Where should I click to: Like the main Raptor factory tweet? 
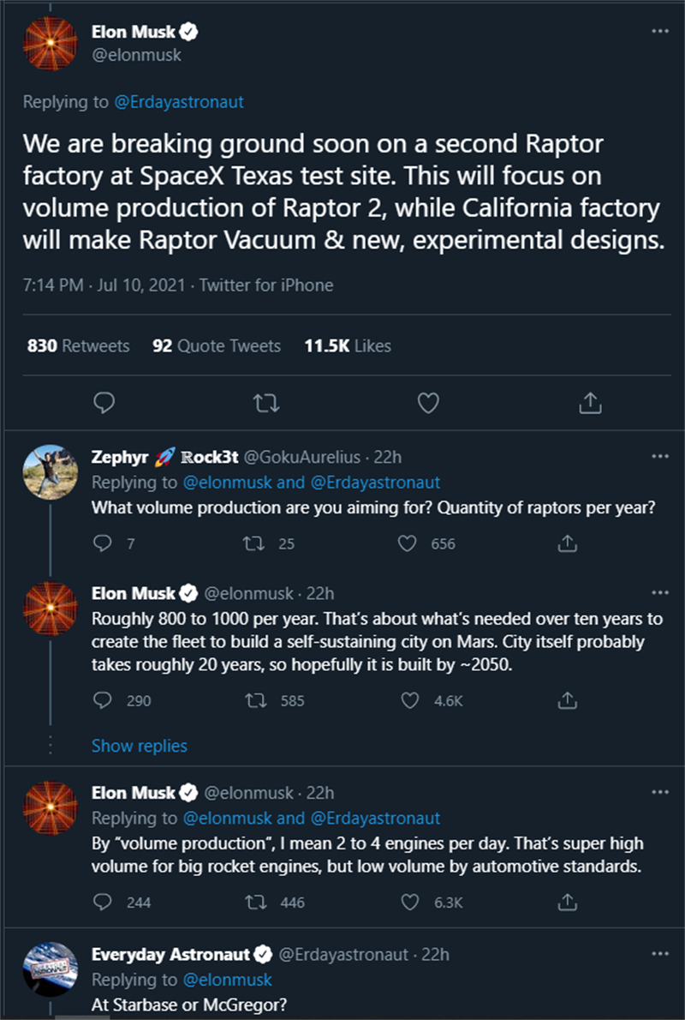[x=428, y=402]
